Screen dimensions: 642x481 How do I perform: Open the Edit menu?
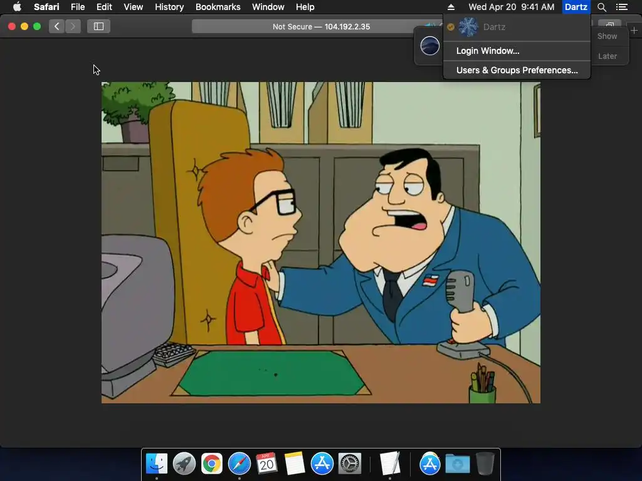[x=104, y=7]
